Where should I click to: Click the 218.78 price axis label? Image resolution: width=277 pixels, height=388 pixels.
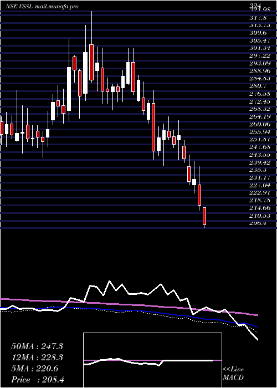[260, 200]
